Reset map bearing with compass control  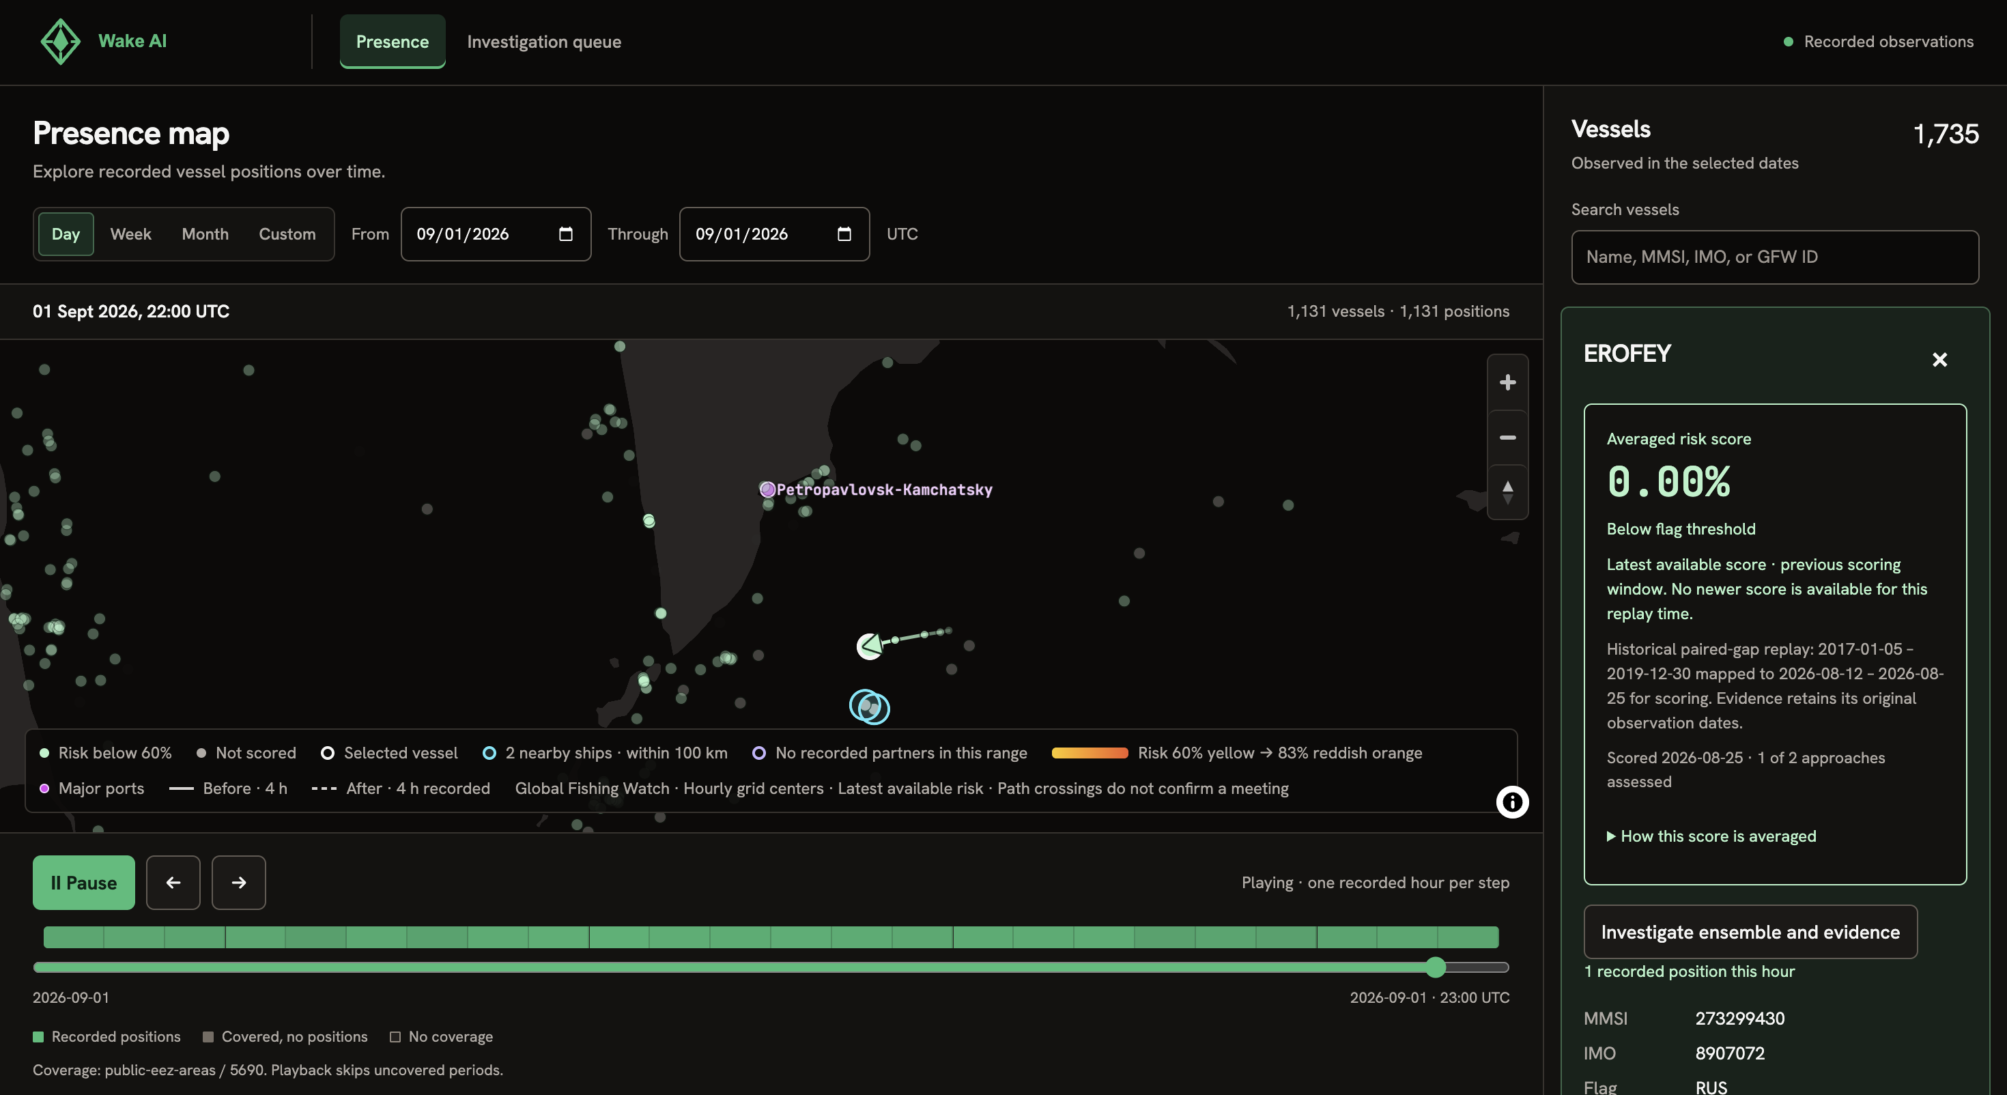[x=1507, y=492]
